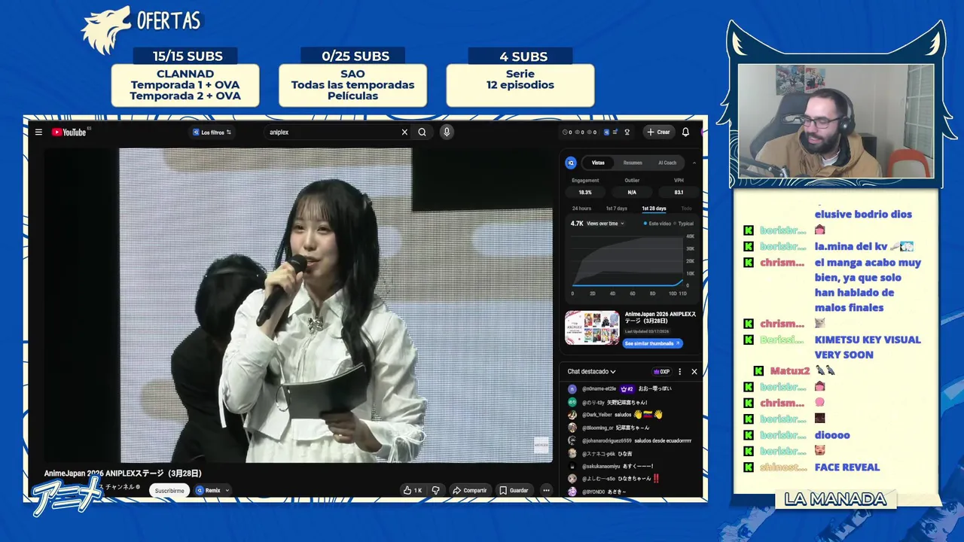The image size is (964, 542).
Task: Click the Remix button
Action: tap(209, 491)
